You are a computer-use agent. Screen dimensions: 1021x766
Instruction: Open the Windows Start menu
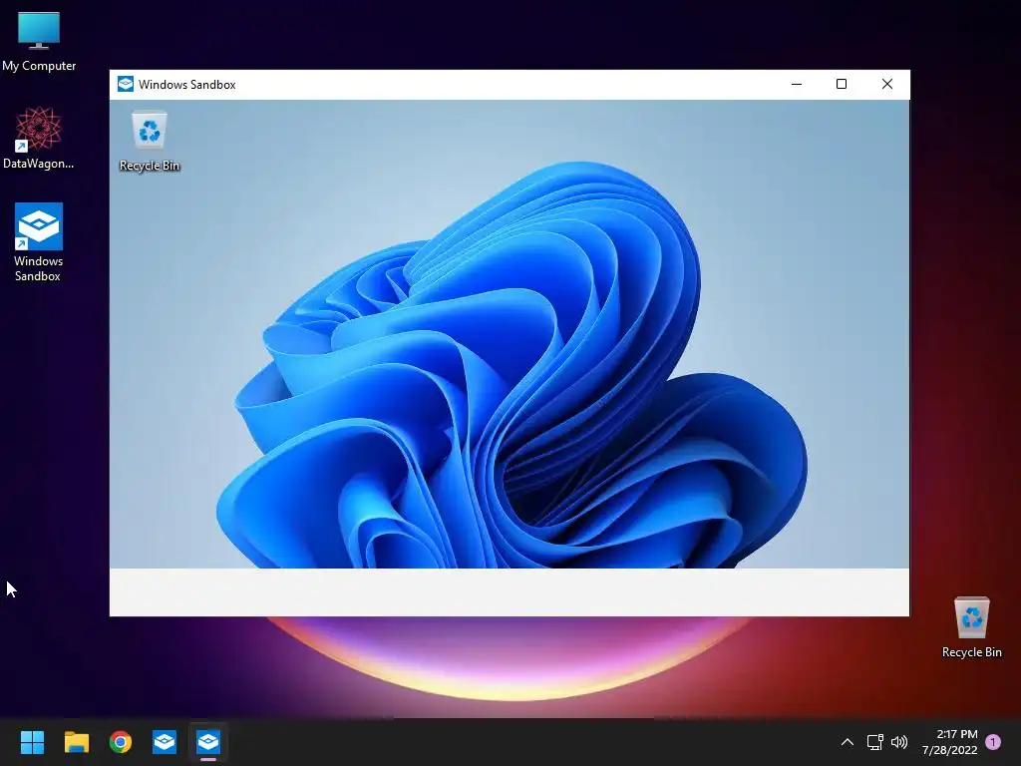32,741
